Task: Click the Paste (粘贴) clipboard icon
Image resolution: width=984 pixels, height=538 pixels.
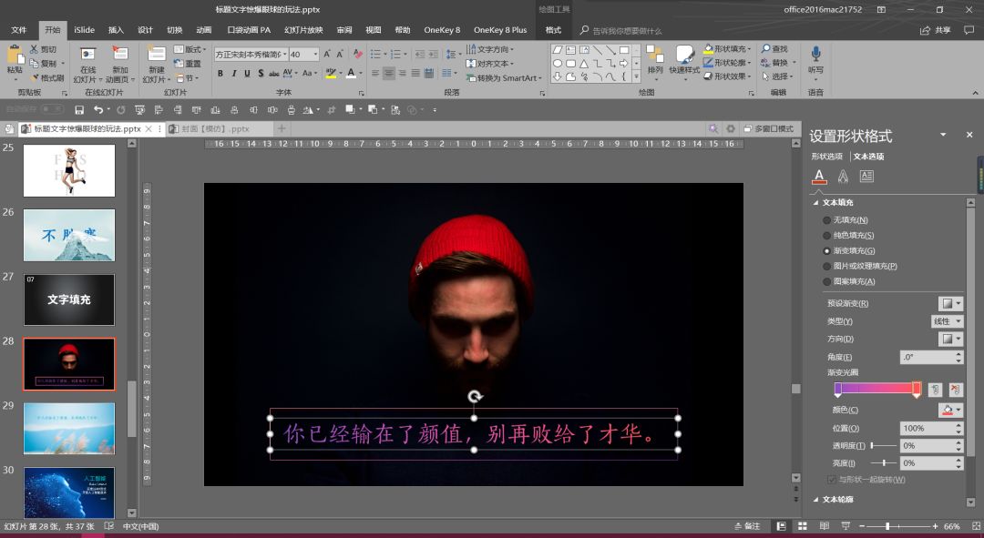Action: point(15,56)
